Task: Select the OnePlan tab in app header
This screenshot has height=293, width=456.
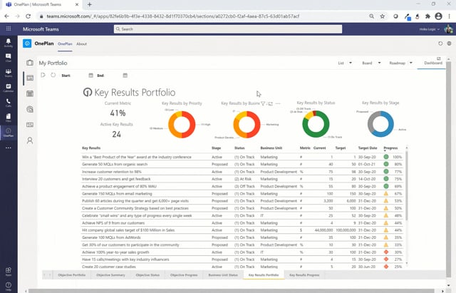Action: (65, 44)
